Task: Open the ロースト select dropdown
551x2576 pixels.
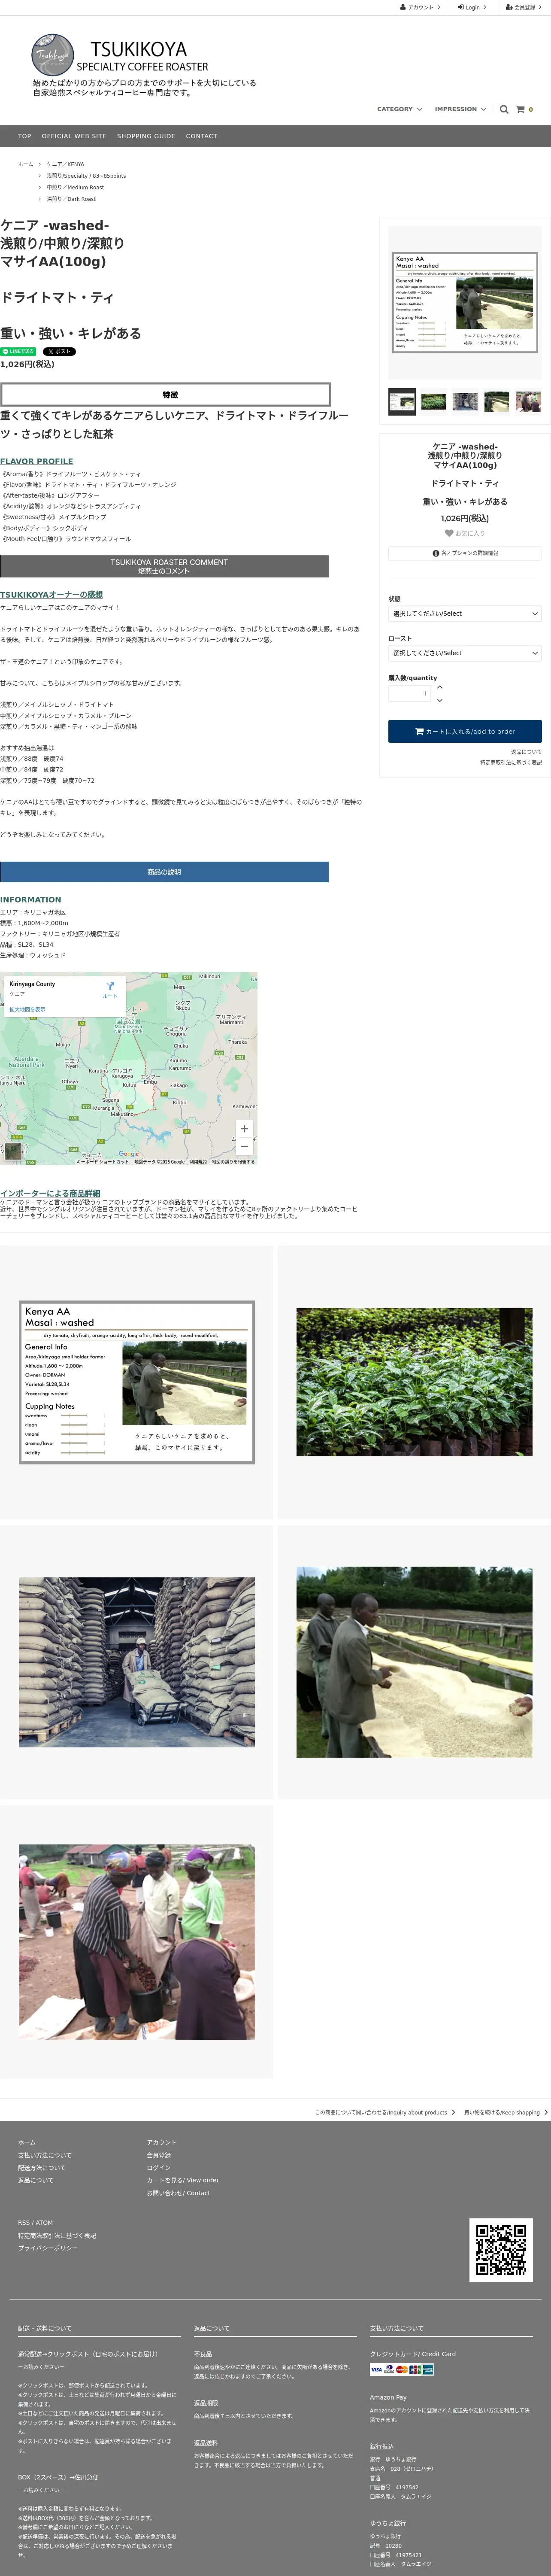Action: click(x=465, y=653)
